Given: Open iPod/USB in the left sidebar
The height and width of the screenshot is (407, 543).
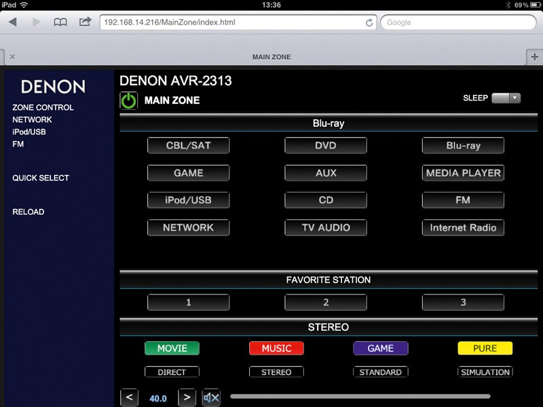Looking at the screenshot, I should pyautogui.click(x=29, y=132).
